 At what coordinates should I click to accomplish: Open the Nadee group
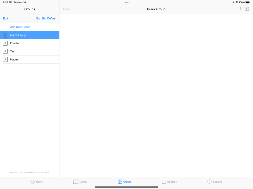coord(30,59)
